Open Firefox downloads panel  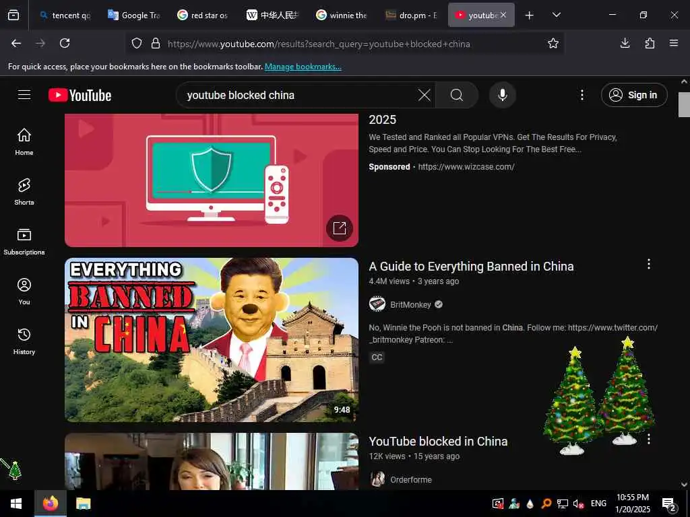(x=625, y=43)
